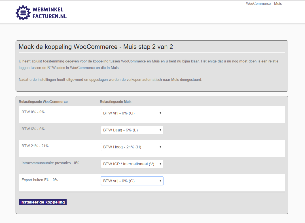Click the 'Export buiten EU - 0%' label
This screenshot has width=305, height=223.
pyautogui.click(x=40, y=180)
